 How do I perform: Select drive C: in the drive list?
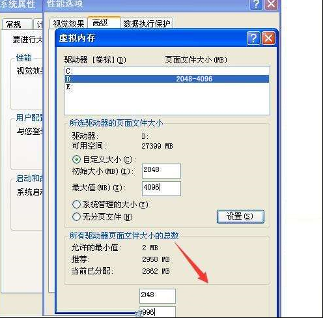(x=167, y=71)
